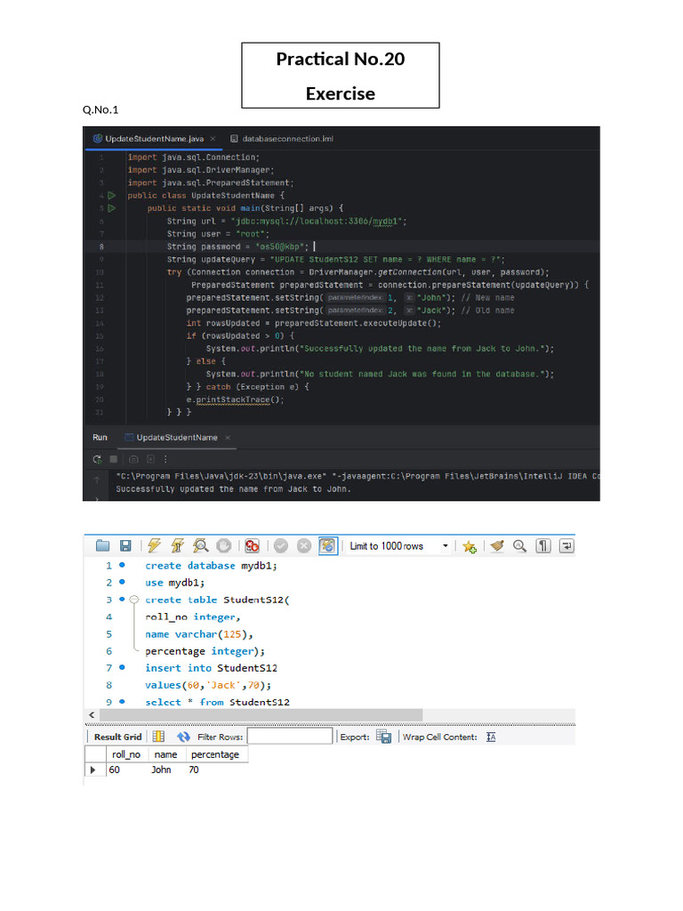Rerun UpdateStudentName in the Run panel
Image resolution: width=683 pixels, height=911 pixels.
click(97, 460)
